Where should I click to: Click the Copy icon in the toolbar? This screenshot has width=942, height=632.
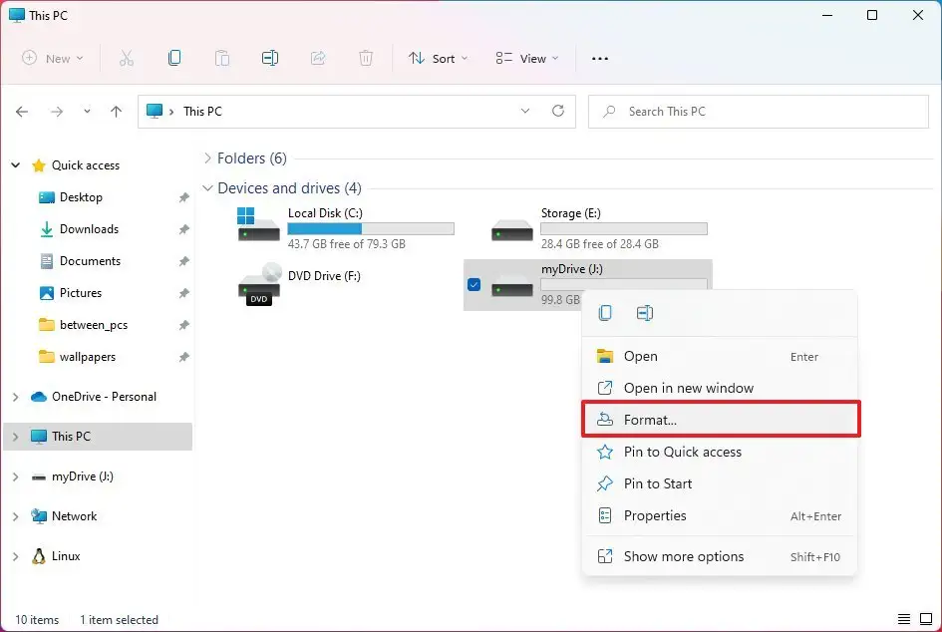click(x=174, y=58)
